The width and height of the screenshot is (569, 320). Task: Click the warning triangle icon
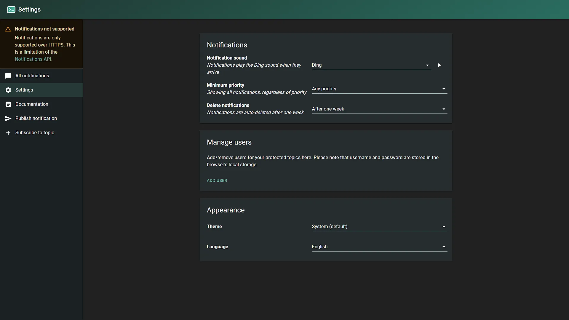8,29
